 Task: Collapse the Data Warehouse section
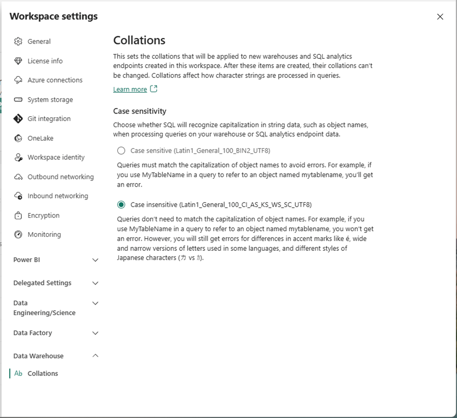[96, 356]
